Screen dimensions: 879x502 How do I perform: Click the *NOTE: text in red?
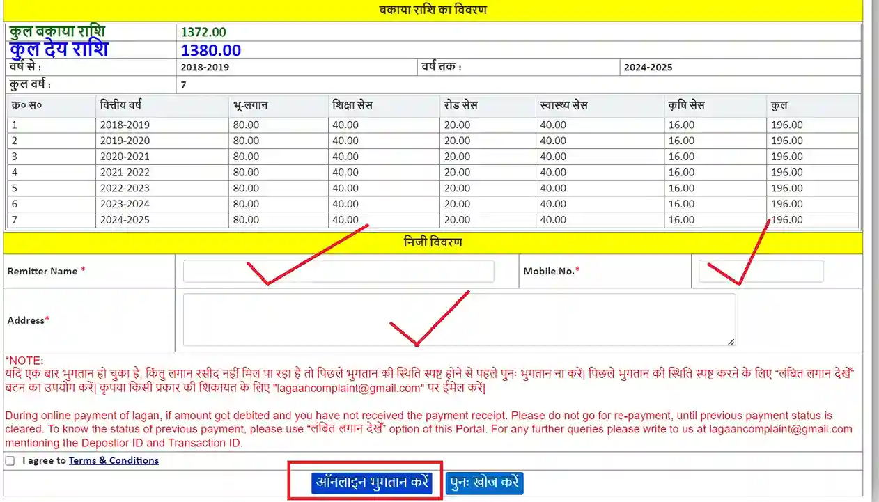[24, 361]
